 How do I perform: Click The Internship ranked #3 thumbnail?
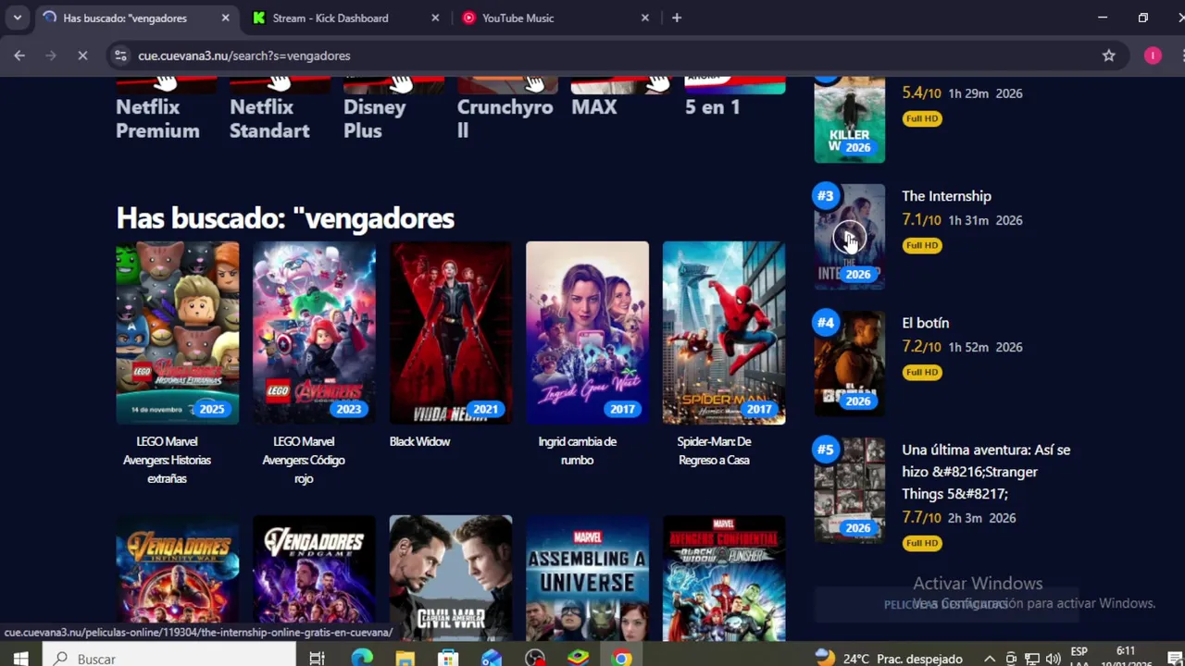(849, 237)
